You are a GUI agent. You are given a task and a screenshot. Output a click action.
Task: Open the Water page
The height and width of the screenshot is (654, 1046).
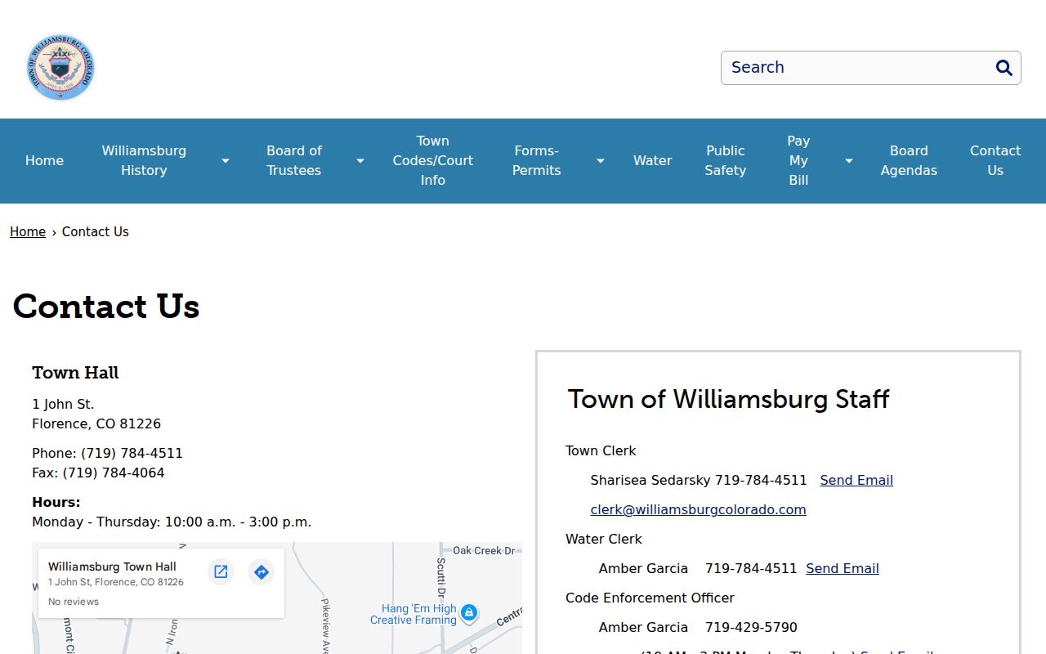pyautogui.click(x=653, y=161)
